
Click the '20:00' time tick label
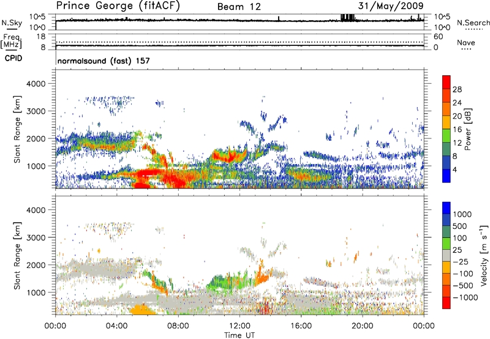click(x=362, y=326)
